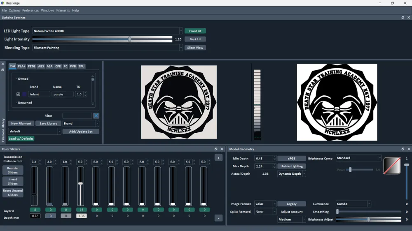Click the Invert Sliders button
Image resolution: width=412 pixels, height=231 pixels.
coord(13,181)
